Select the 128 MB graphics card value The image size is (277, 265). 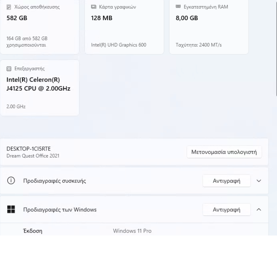coord(102,18)
